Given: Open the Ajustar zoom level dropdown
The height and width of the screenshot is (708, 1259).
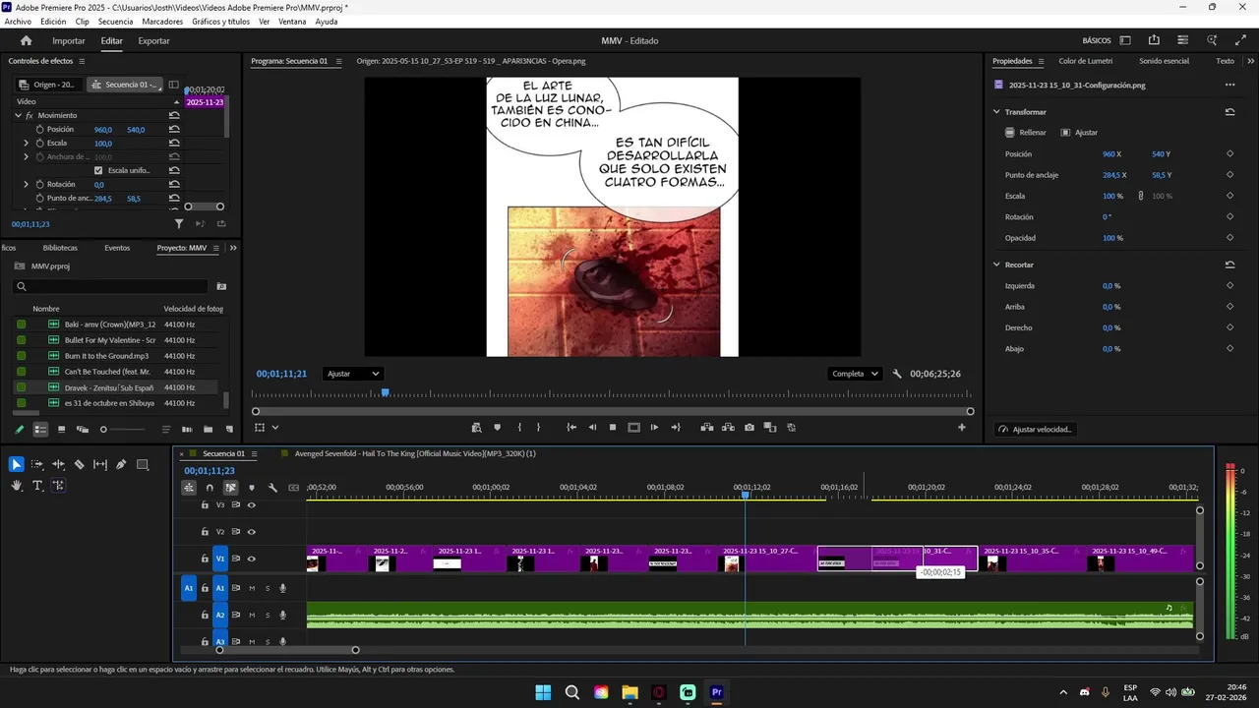Looking at the screenshot, I should [x=352, y=374].
